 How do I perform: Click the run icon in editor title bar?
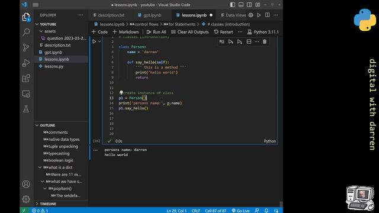tap(259, 15)
